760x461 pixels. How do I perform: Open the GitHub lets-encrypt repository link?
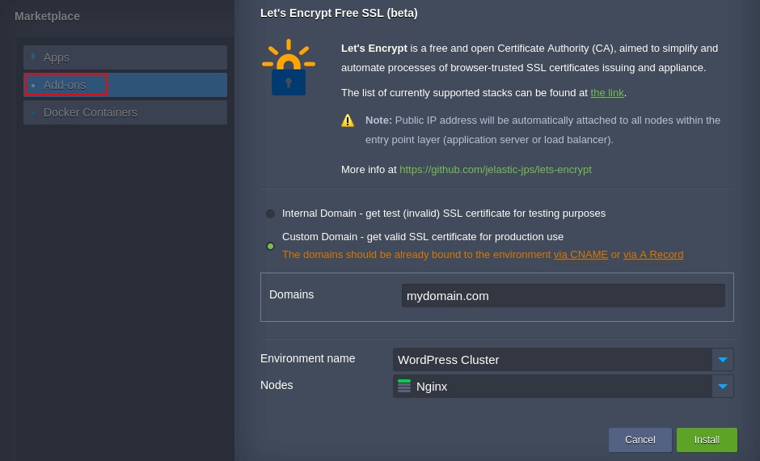point(496,170)
